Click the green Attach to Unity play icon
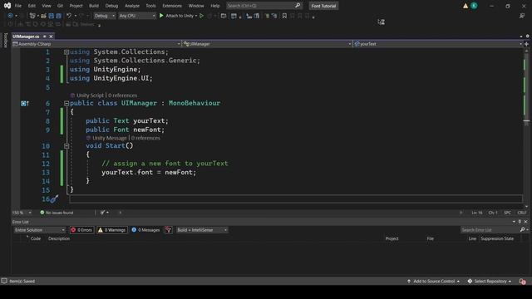This screenshot has height=299, width=532. (161, 16)
